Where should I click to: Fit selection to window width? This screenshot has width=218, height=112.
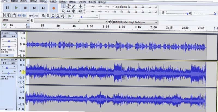click(x=53, y=16)
